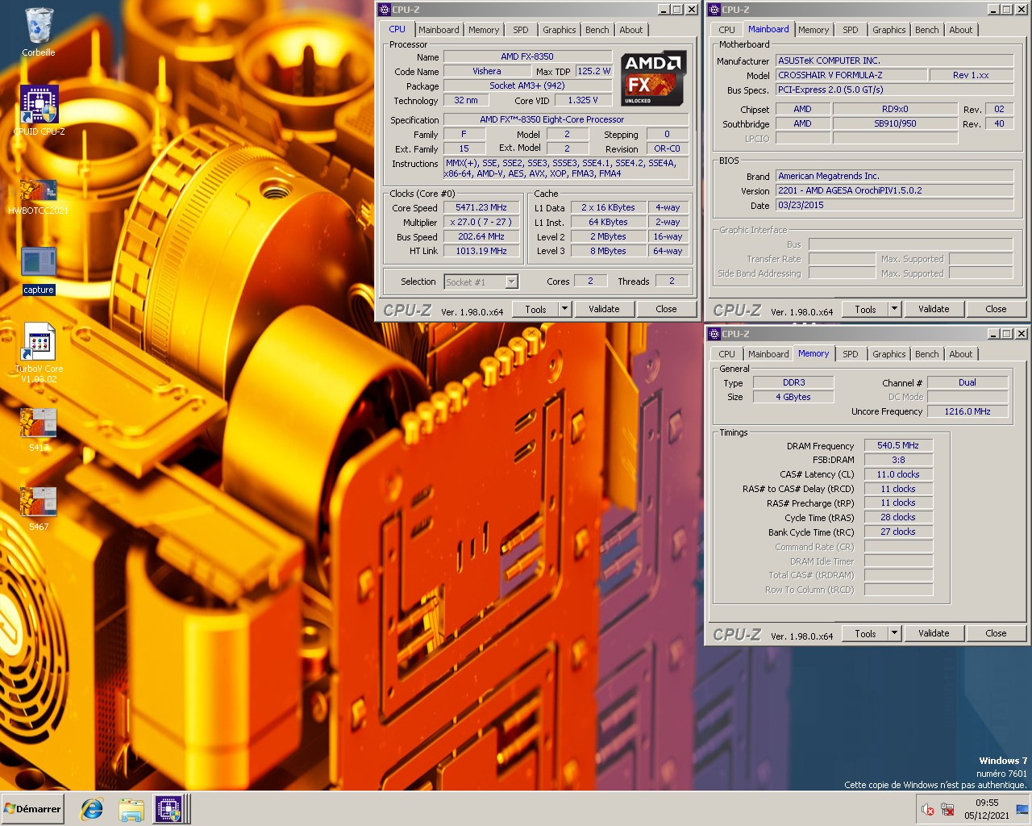
Task: Click the HT Link 1013.19 MHz value
Action: 481,251
